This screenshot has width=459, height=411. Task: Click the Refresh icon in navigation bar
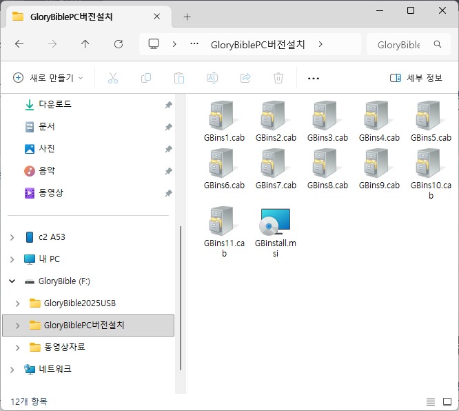pos(118,43)
